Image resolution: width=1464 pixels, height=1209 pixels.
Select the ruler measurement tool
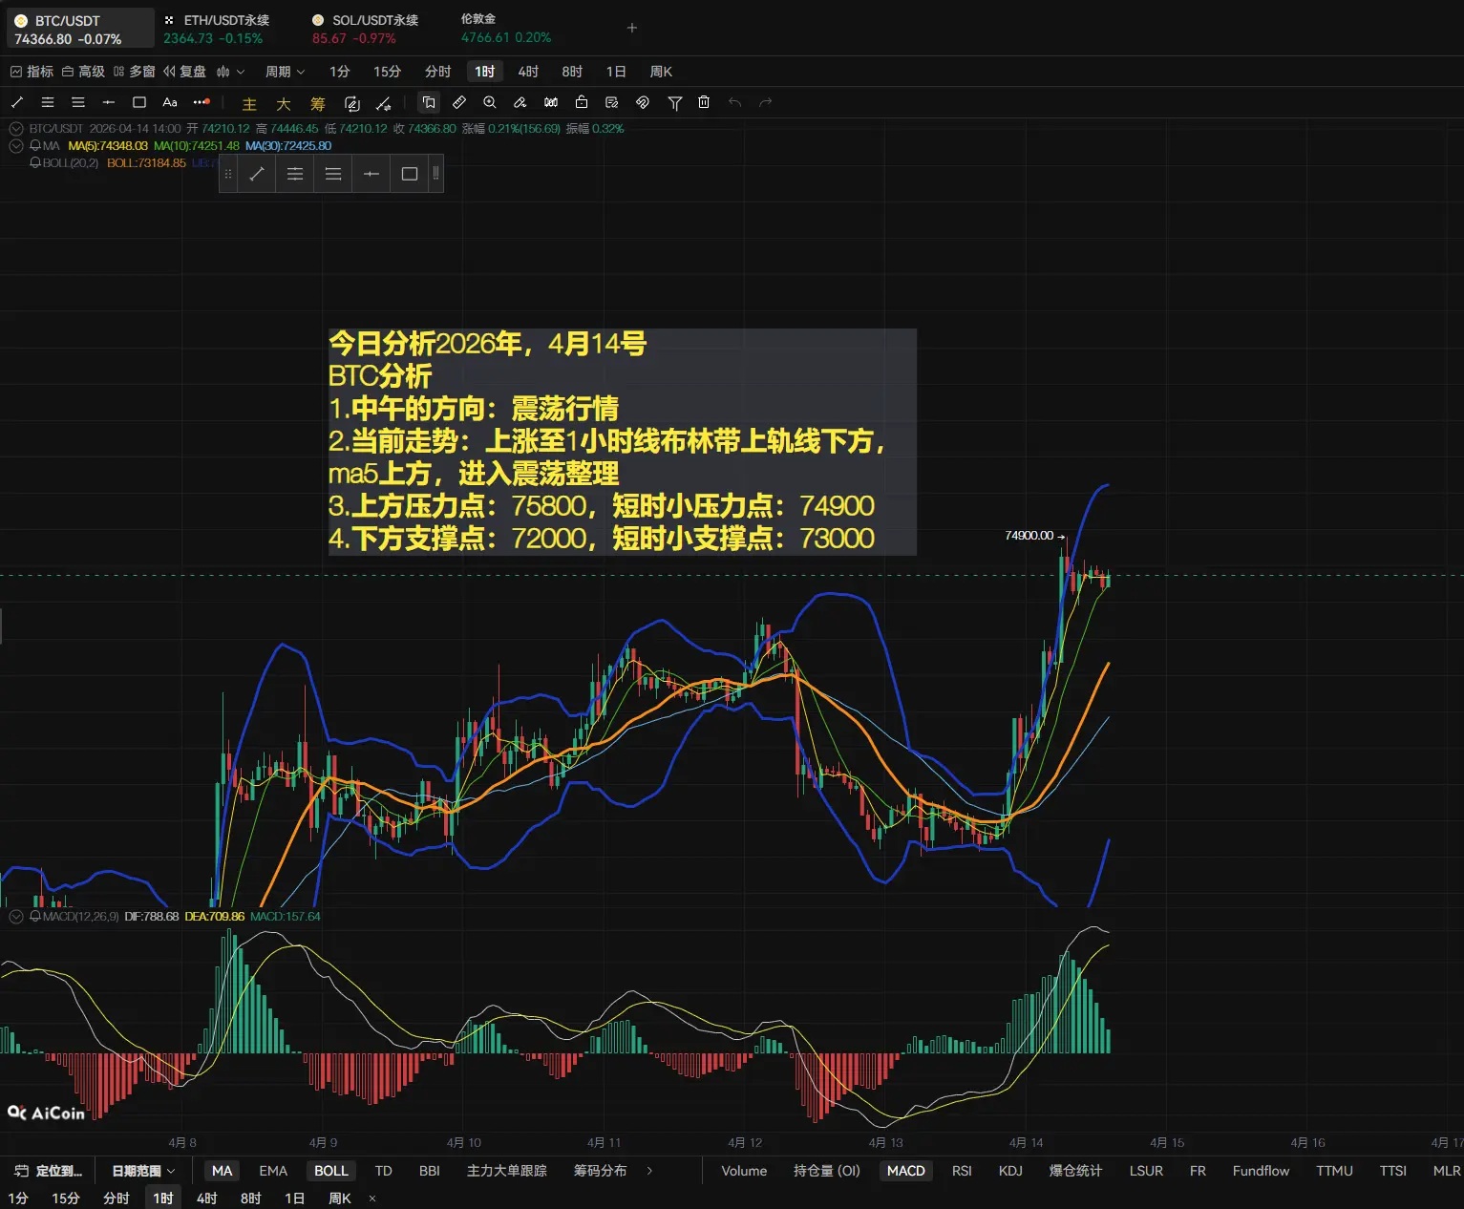tap(459, 102)
